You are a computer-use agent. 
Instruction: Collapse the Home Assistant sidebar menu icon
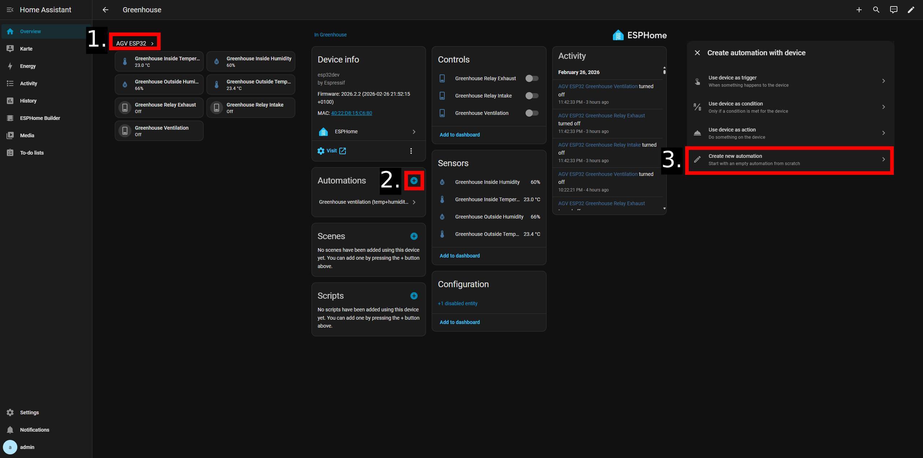10,10
